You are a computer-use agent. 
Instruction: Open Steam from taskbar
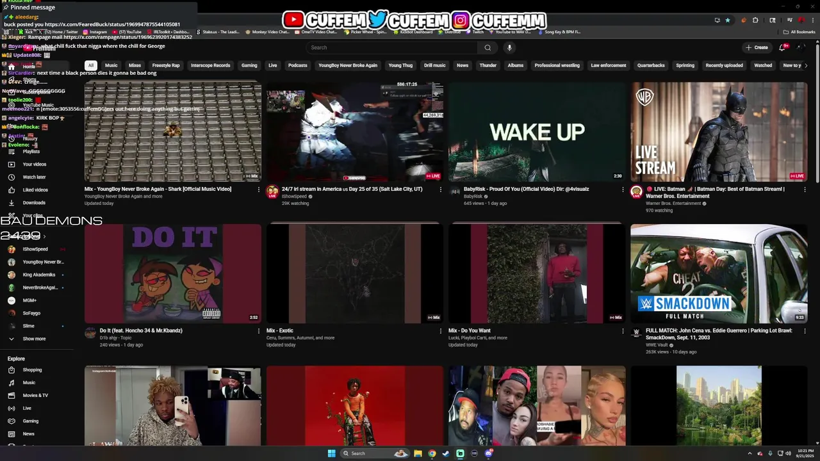tap(446, 453)
